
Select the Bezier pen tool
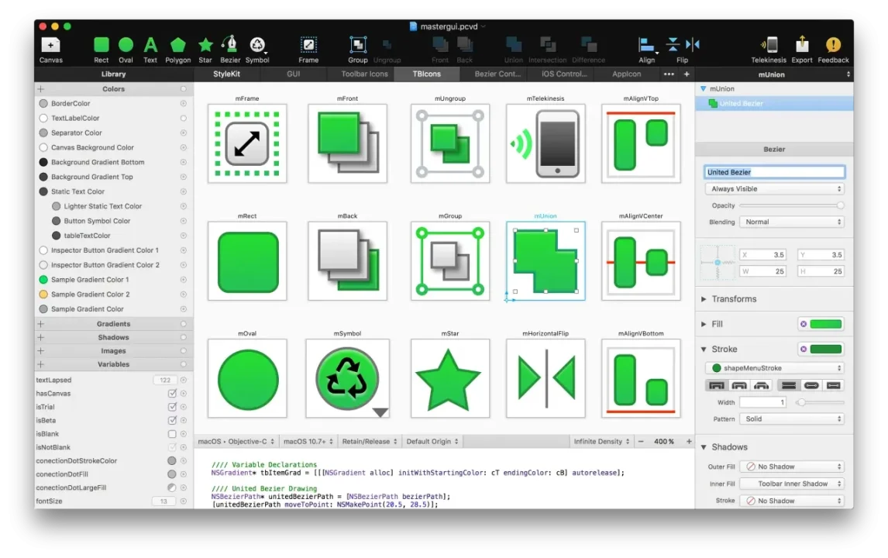click(230, 50)
